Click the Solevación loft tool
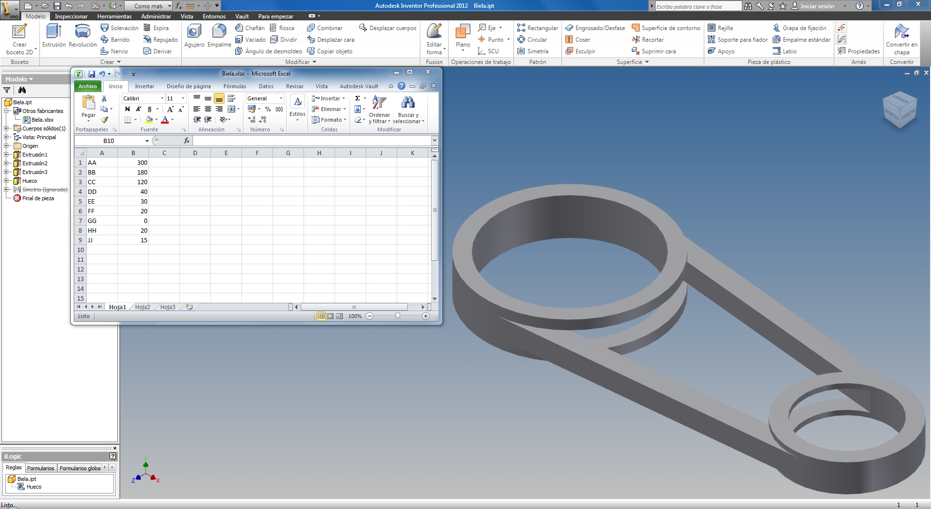Viewport: 931px width, 509px height. point(119,28)
